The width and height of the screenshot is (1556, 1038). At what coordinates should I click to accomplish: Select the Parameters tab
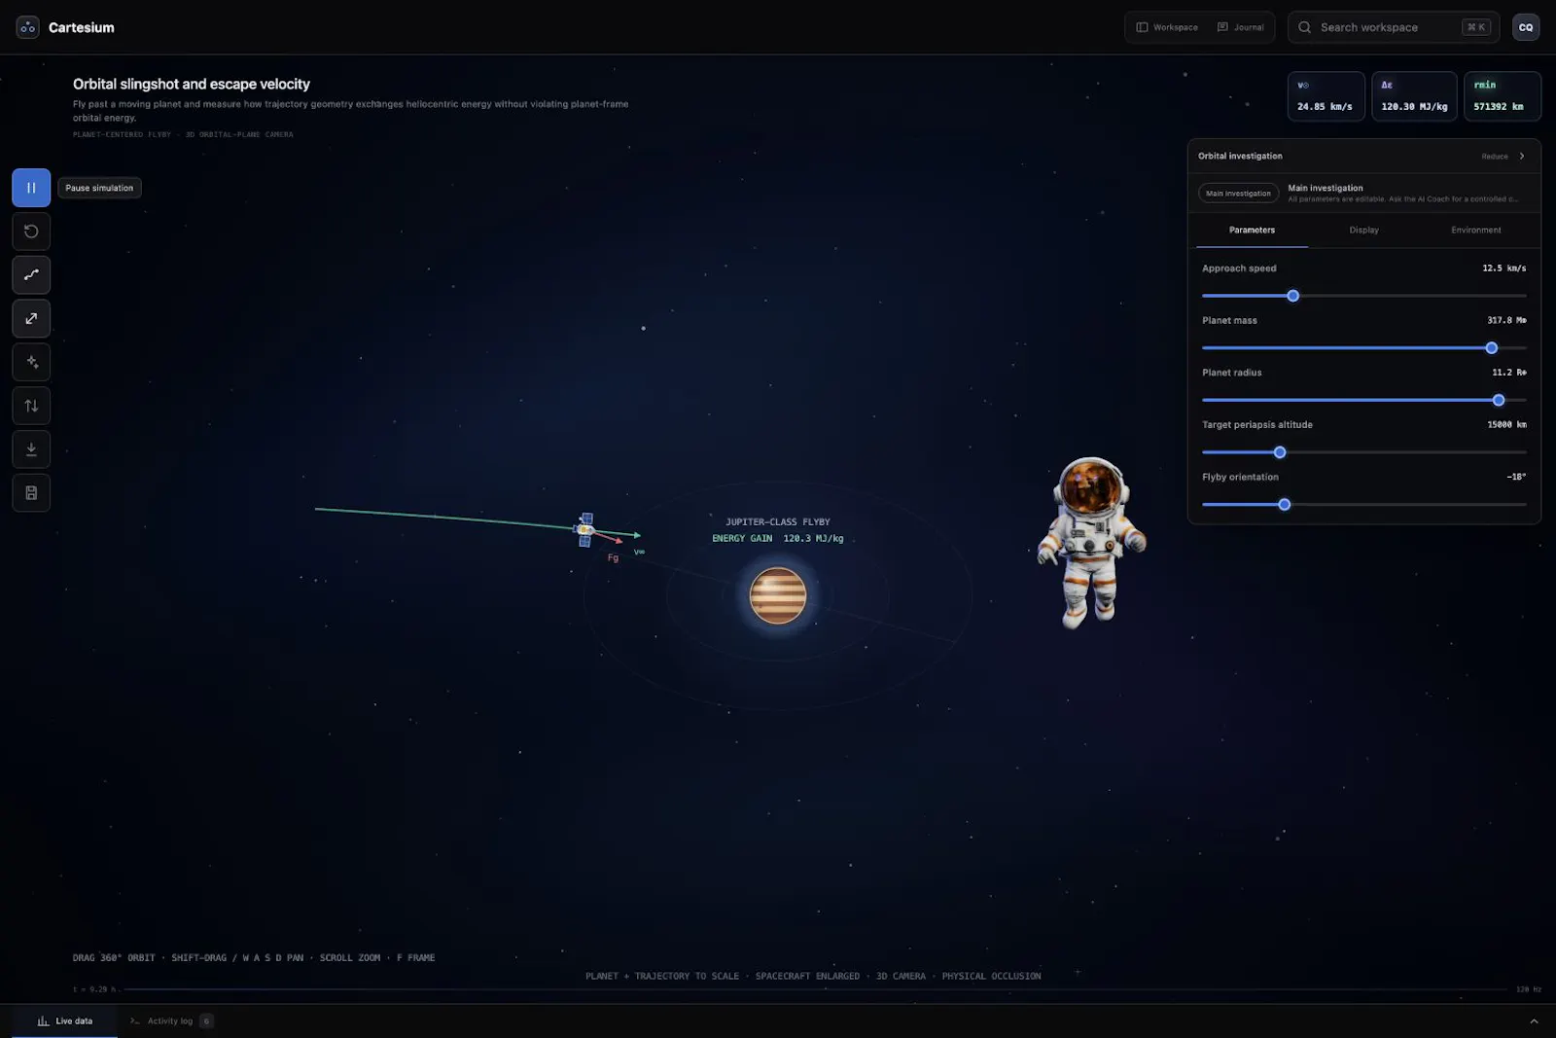[1252, 231]
